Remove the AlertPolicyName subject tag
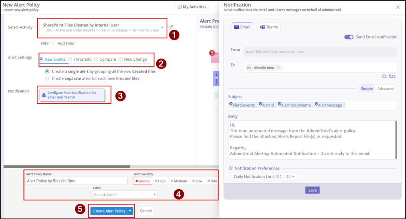The height and width of the screenshot is (219, 406). 280,104
